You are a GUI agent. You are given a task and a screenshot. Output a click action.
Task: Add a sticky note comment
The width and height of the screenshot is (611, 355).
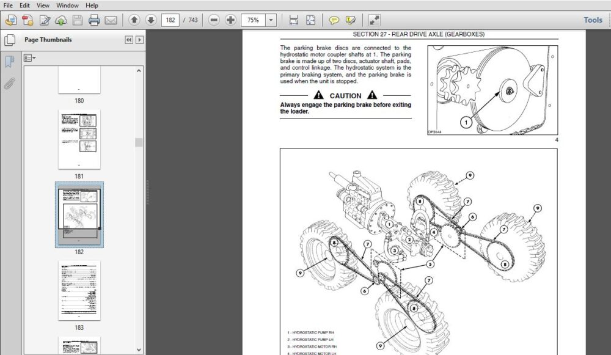[x=334, y=20]
